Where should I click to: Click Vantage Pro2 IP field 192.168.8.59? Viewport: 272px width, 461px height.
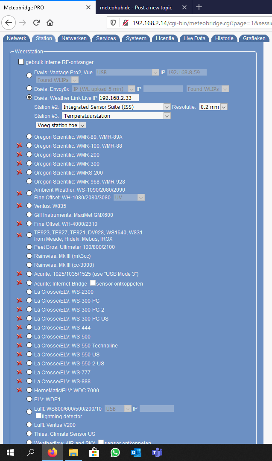coord(187,72)
